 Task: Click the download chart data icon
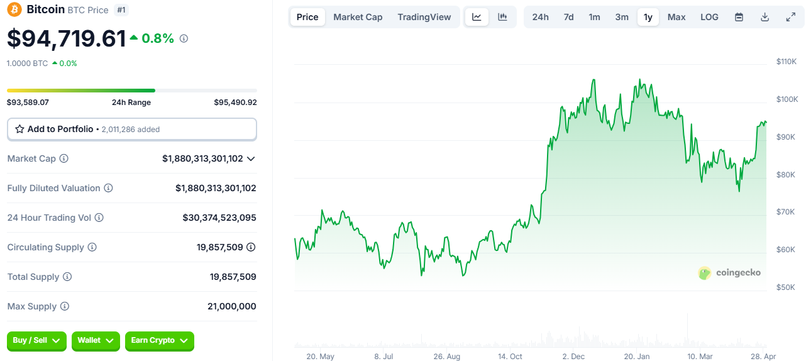click(x=765, y=17)
